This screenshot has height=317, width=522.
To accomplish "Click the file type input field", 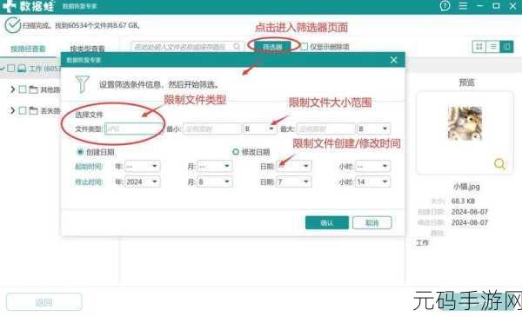I will [133, 129].
